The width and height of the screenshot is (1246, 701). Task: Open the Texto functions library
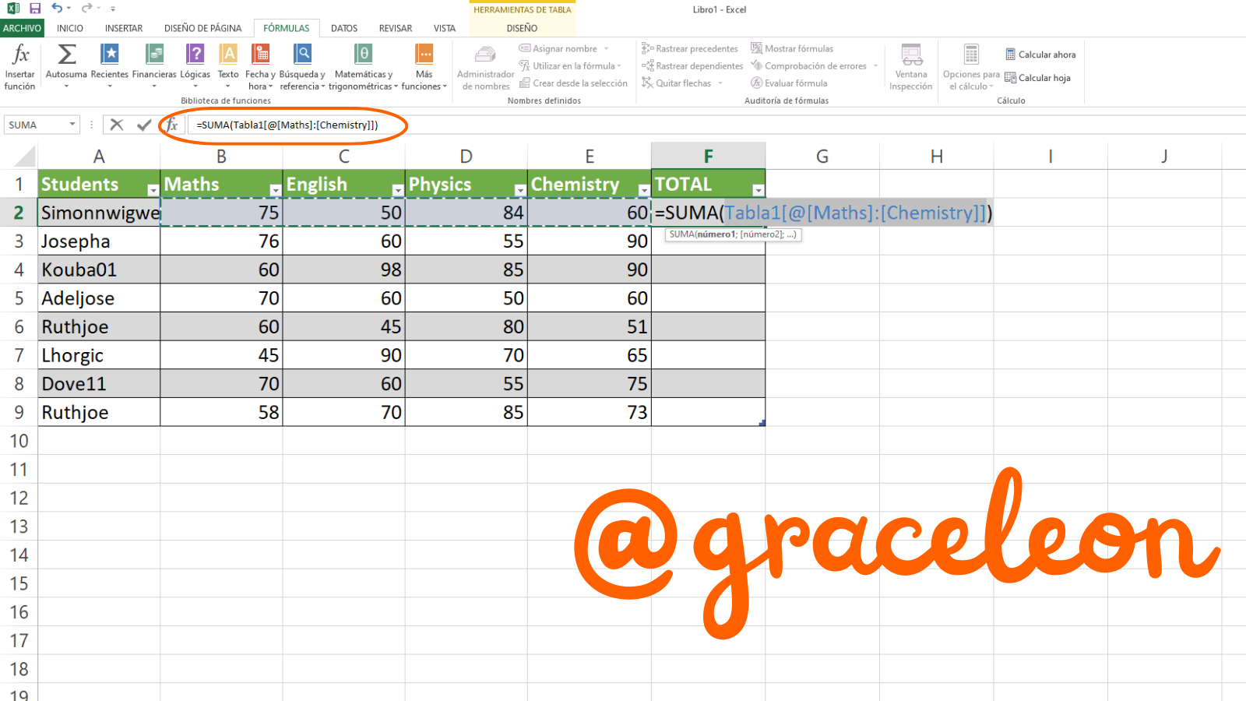coord(228,67)
